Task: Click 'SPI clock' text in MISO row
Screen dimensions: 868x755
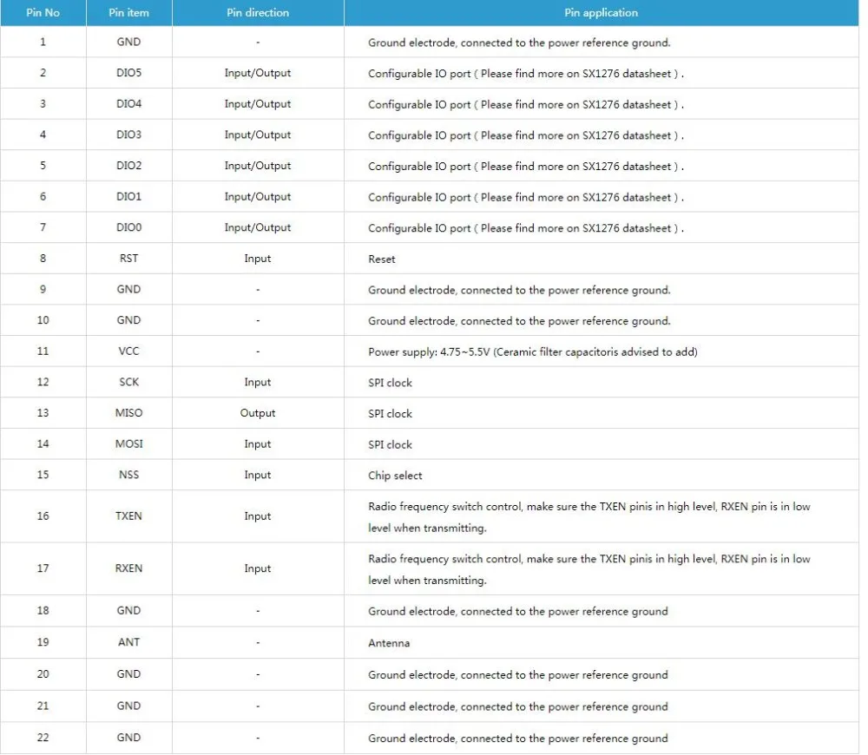Action: coord(391,414)
